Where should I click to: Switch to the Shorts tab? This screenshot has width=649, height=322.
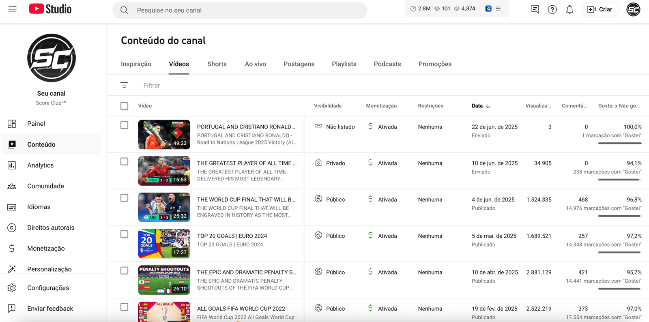coord(217,64)
